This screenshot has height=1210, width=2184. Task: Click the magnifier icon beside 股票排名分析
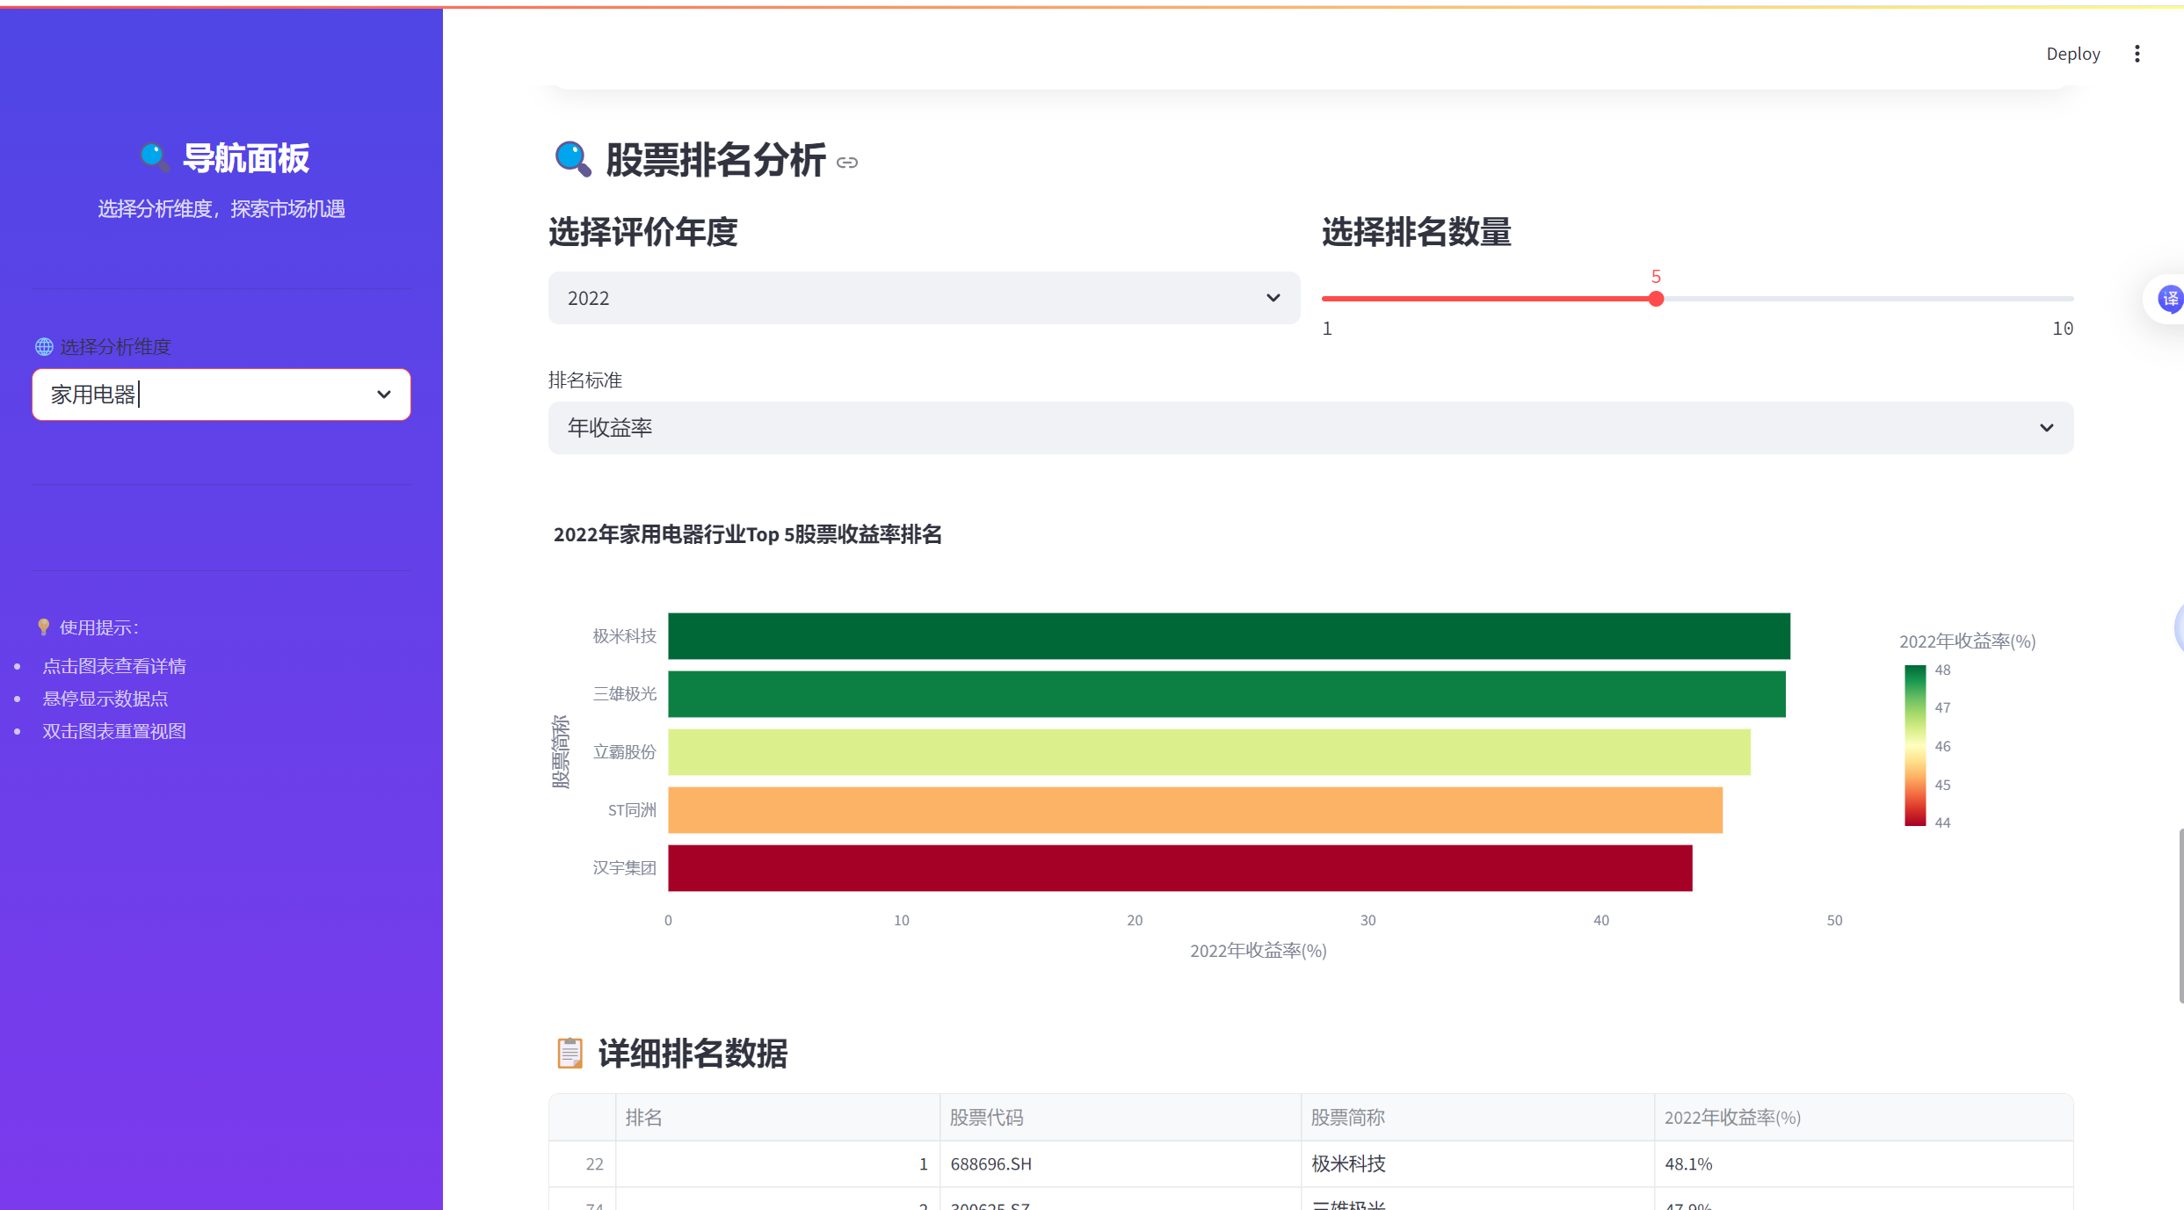pos(572,159)
